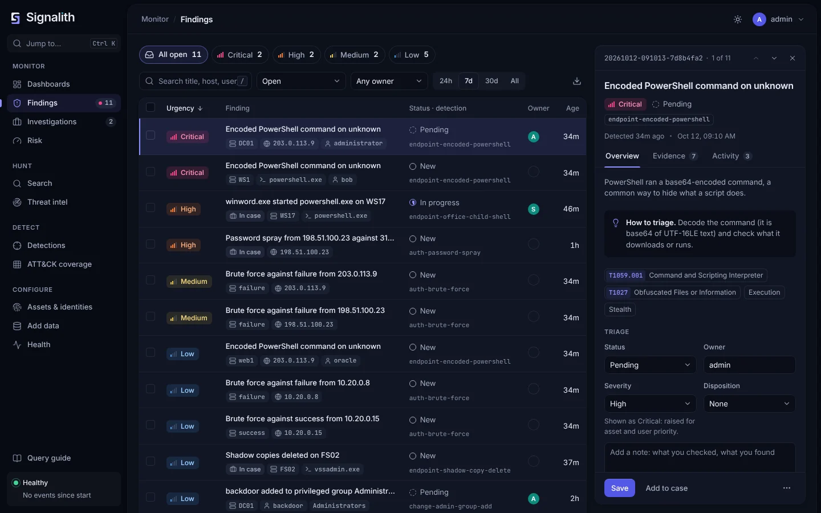Open Detections page
Image resolution: width=821 pixels, height=513 pixels.
[64, 245]
